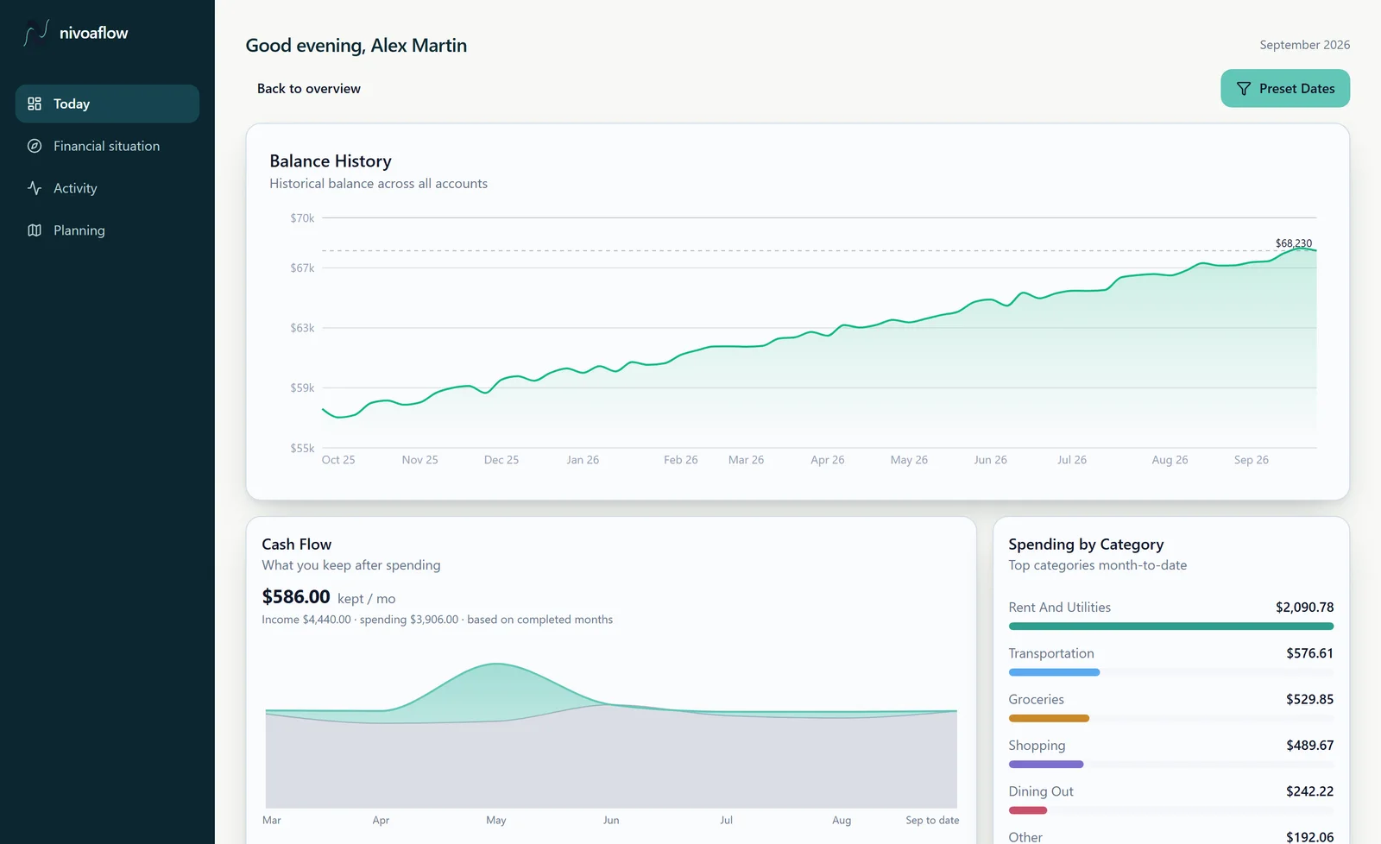Click the $586.00 kept per month value
Screen dimensions: 1381x844
[x=296, y=596]
